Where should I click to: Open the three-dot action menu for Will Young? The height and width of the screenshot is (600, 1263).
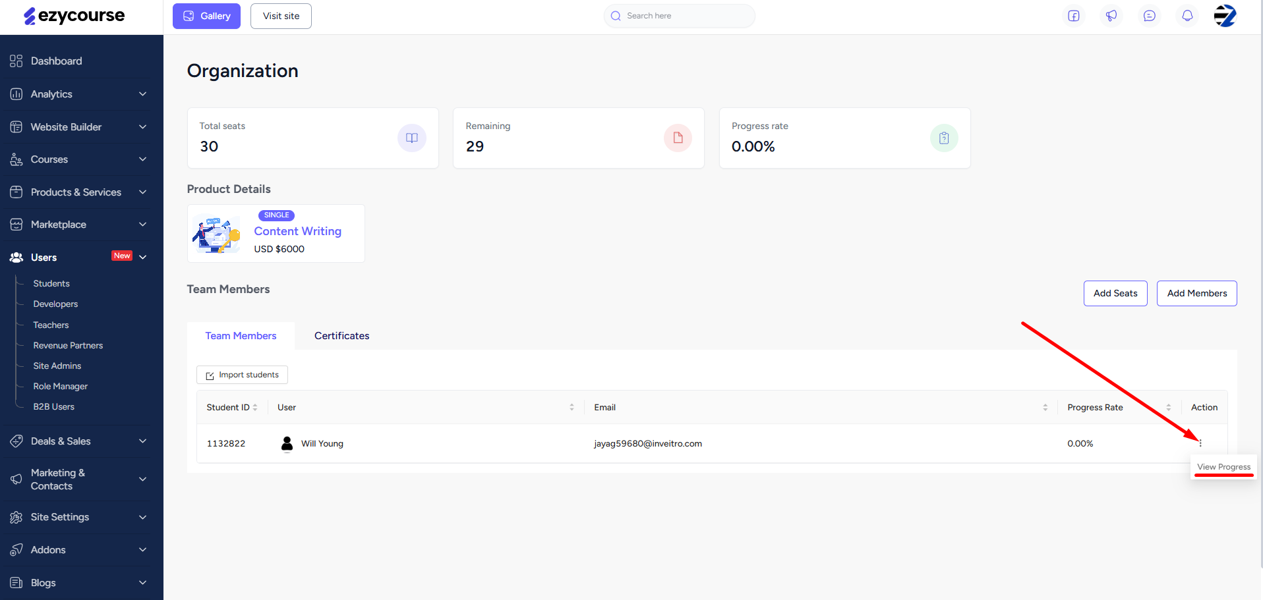(1200, 443)
